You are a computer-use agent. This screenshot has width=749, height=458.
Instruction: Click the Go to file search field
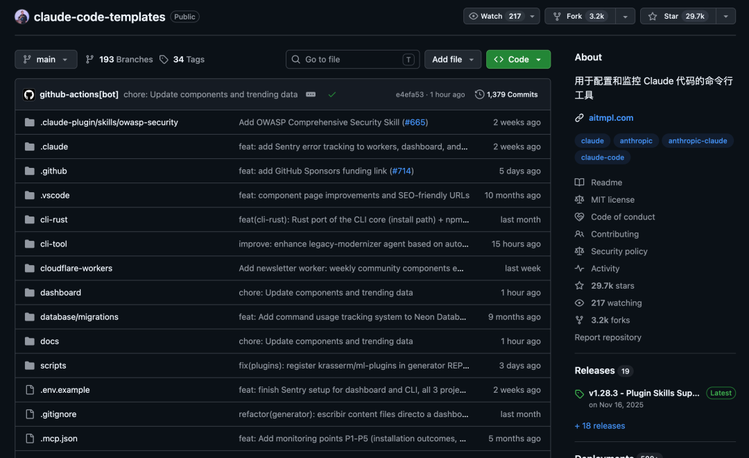[x=352, y=60]
